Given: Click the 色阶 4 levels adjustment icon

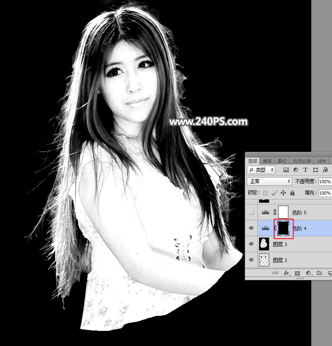Looking at the screenshot, I should click(x=266, y=228).
